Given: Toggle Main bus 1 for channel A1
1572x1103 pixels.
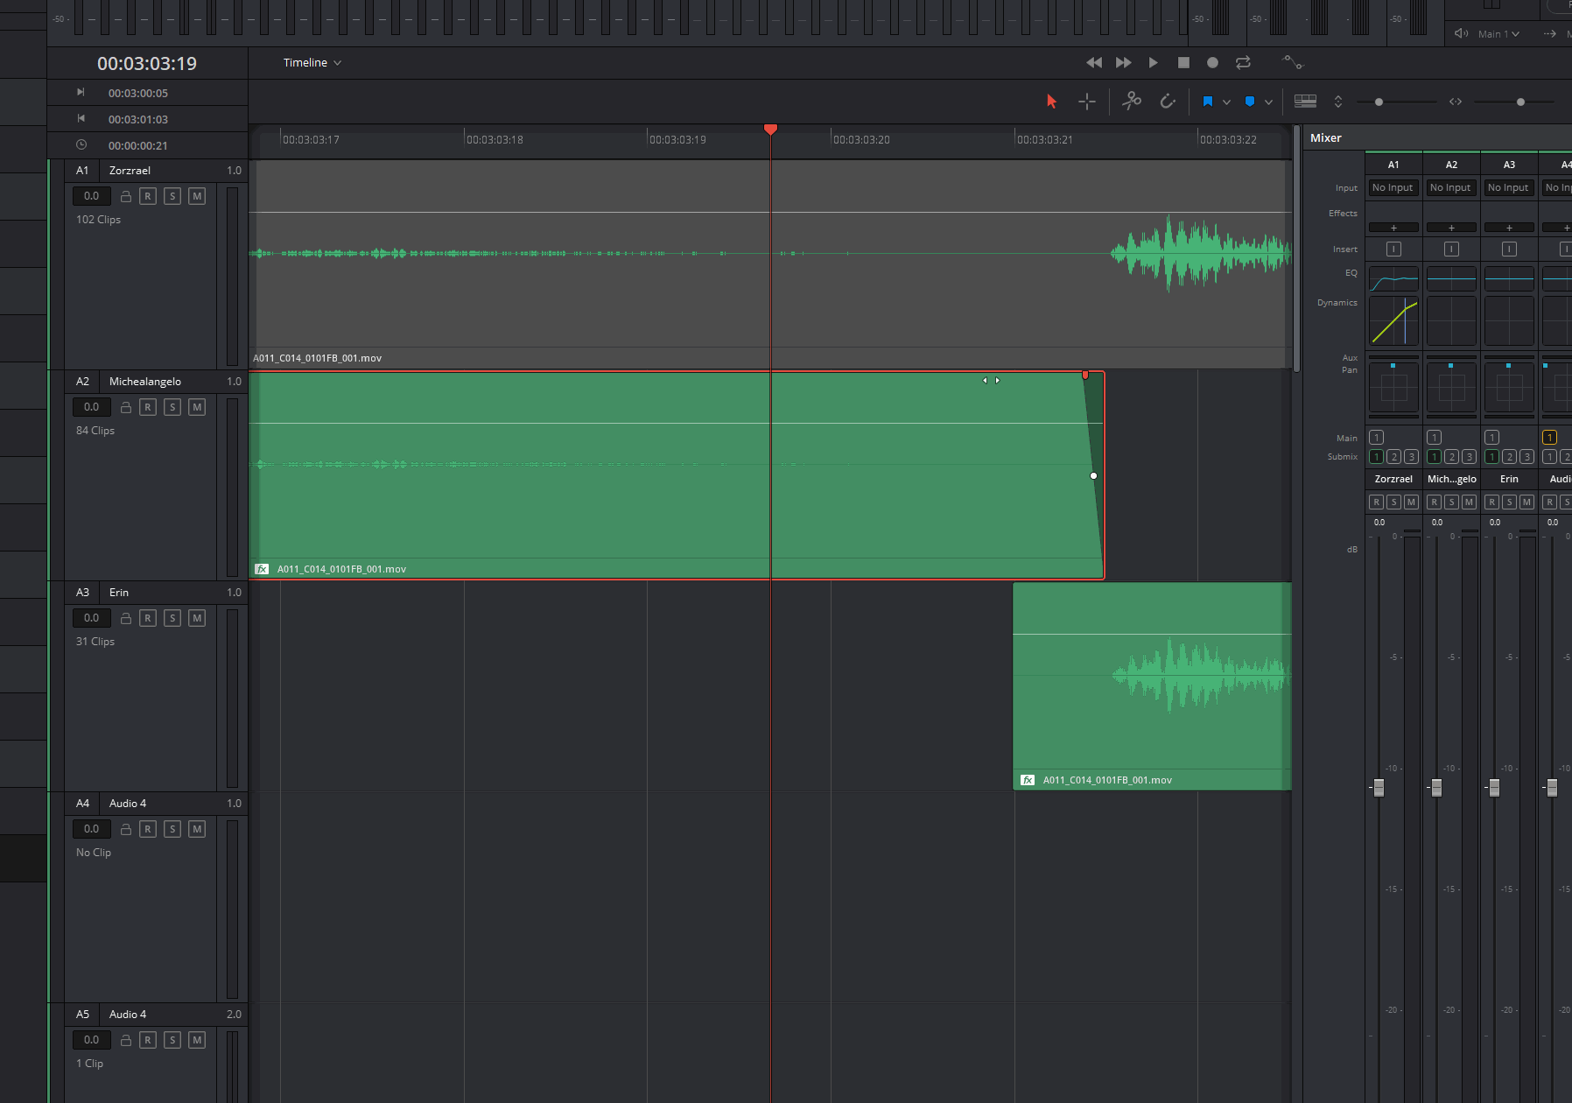Looking at the screenshot, I should pyautogui.click(x=1376, y=438).
